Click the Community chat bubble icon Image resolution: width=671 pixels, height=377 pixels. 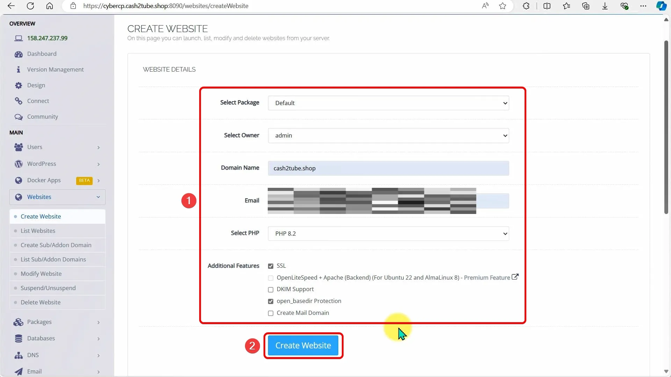click(19, 117)
